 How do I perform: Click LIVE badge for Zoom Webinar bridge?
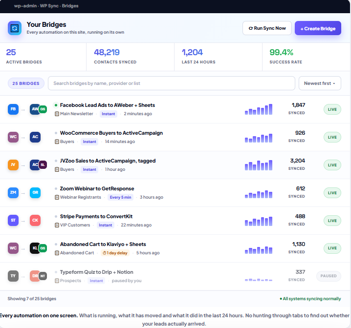(x=332, y=193)
